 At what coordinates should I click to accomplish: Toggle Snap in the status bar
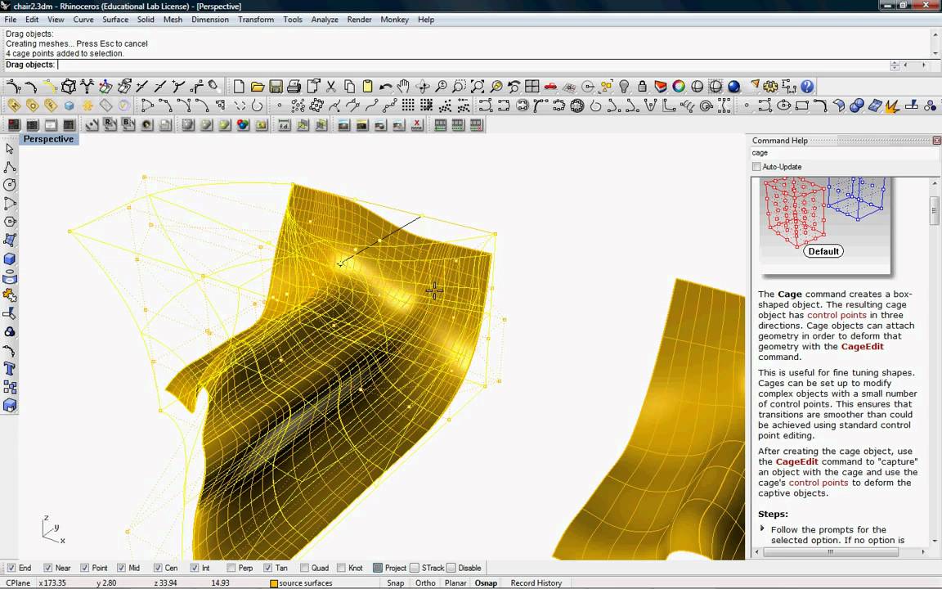395,583
